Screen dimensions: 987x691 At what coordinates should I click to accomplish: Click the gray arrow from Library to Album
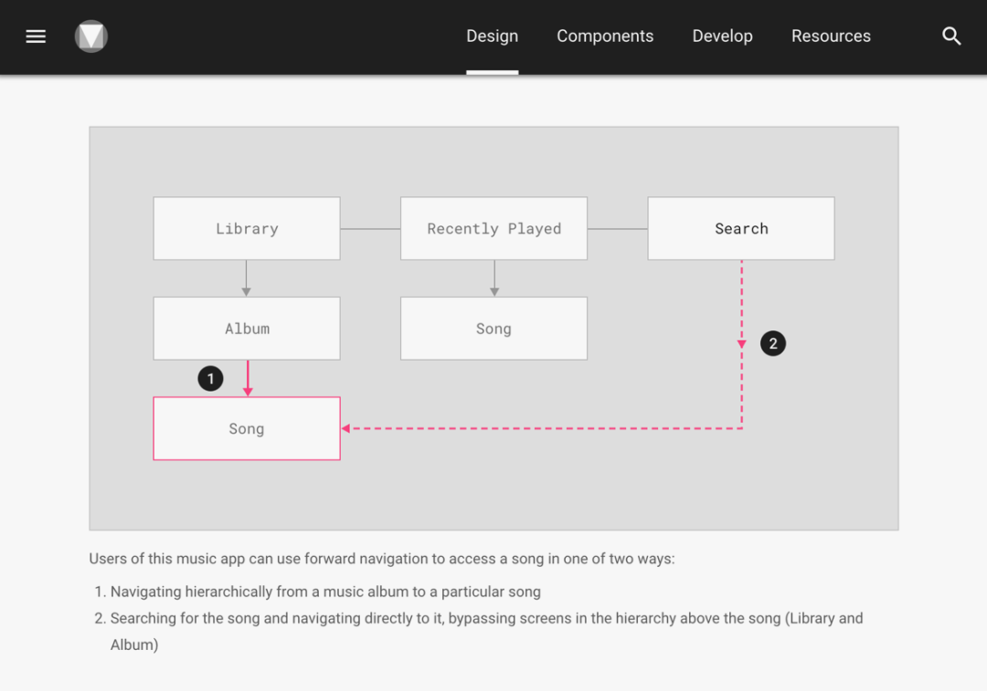247,278
